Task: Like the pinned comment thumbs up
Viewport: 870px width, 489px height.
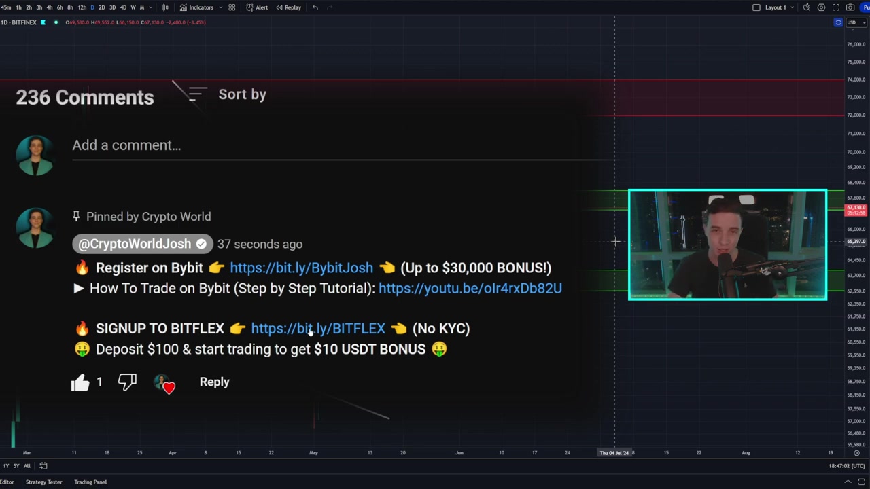Action: [80, 382]
